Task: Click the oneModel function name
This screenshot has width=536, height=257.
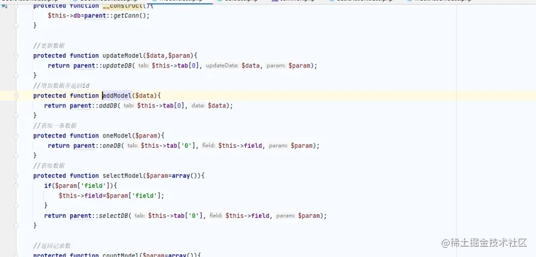Action: [x=117, y=135]
